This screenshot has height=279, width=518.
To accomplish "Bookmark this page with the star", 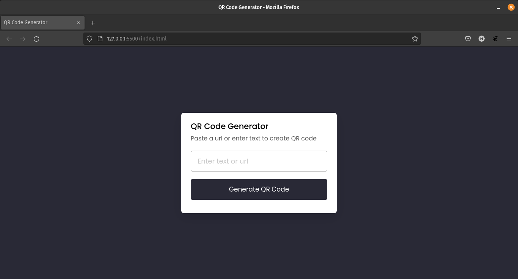I will [x=414, y=39].
